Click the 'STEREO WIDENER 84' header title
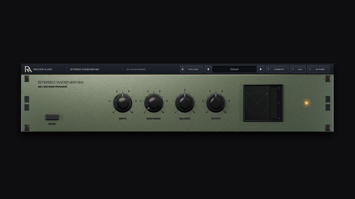The height and width of the screenshot is (199, 355). point(84,69)
